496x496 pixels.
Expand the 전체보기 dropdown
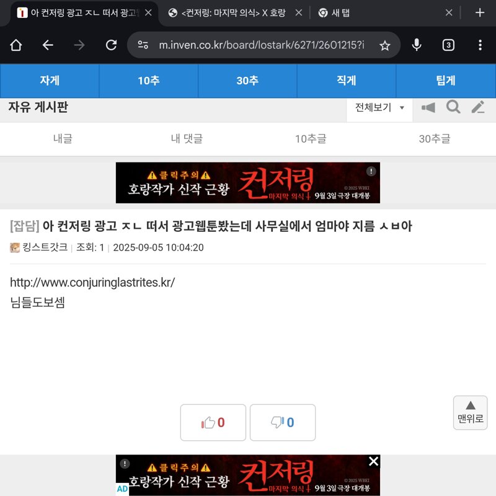pos(379,107)
